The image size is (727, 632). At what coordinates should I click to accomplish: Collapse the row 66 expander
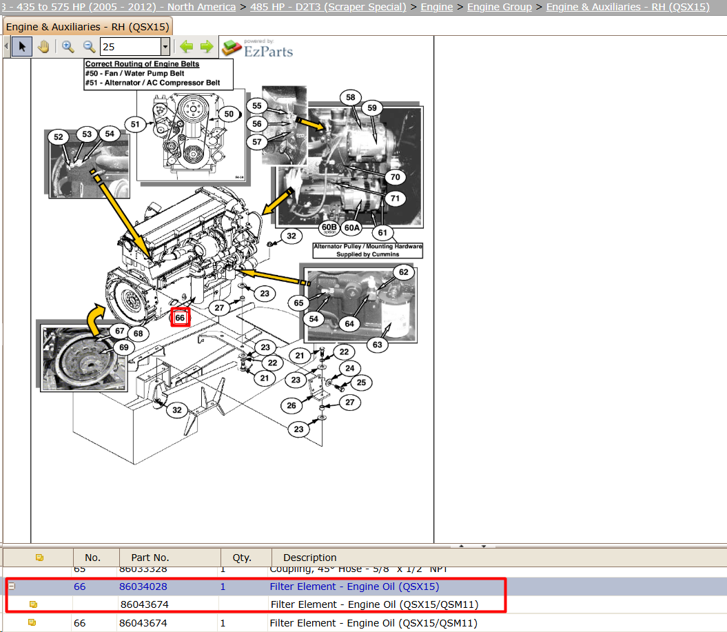click(x=12, y=587)
